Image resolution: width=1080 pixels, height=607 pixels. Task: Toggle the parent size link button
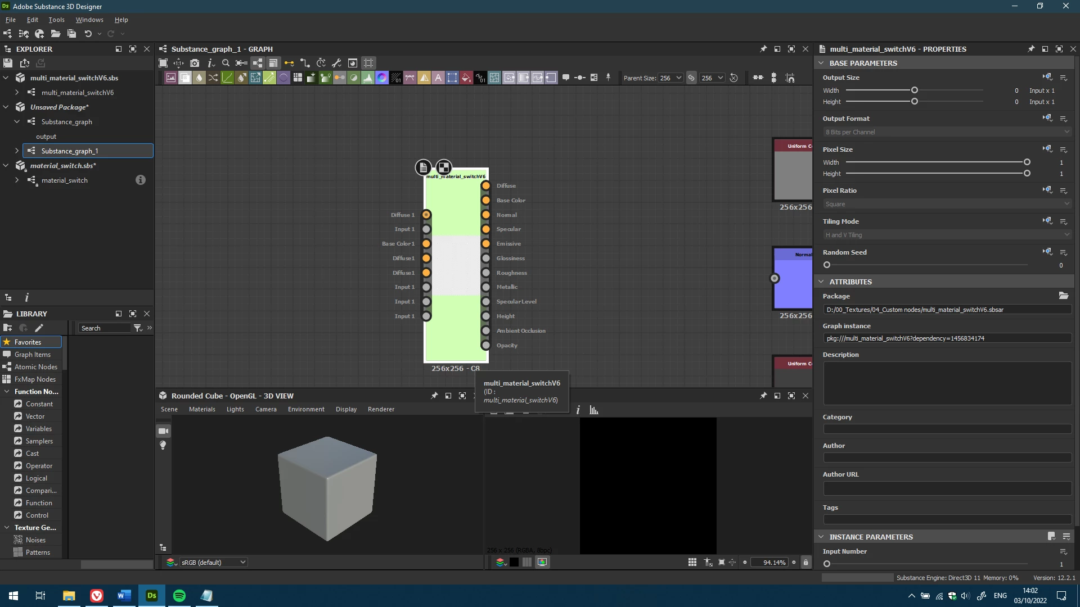(691, 78)
